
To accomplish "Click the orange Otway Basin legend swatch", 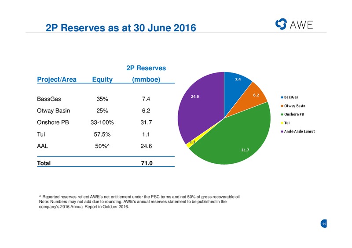I will 282,106.
